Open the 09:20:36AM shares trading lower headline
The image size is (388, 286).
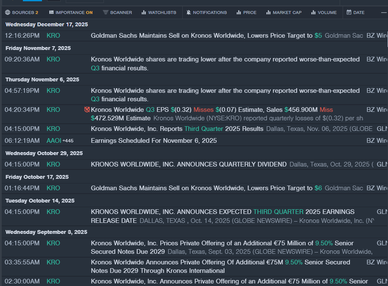[225, 64]
